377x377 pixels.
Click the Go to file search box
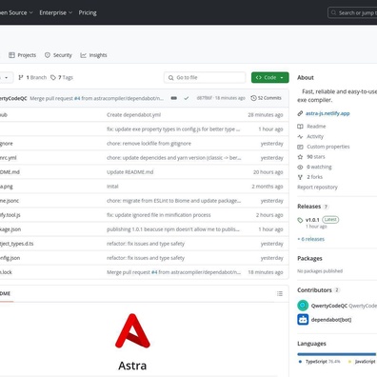click(205, 77)
